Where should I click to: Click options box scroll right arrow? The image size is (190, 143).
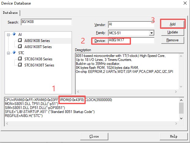(176, 124)
